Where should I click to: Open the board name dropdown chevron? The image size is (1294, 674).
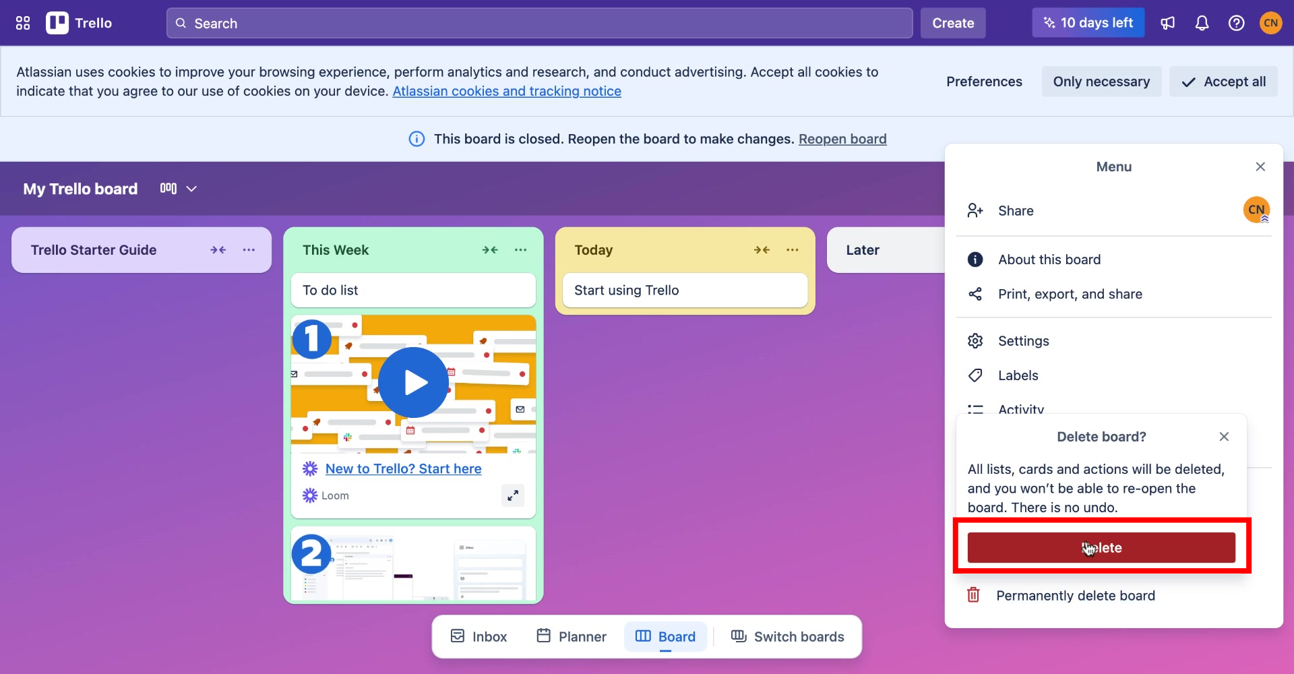(192, 189)
